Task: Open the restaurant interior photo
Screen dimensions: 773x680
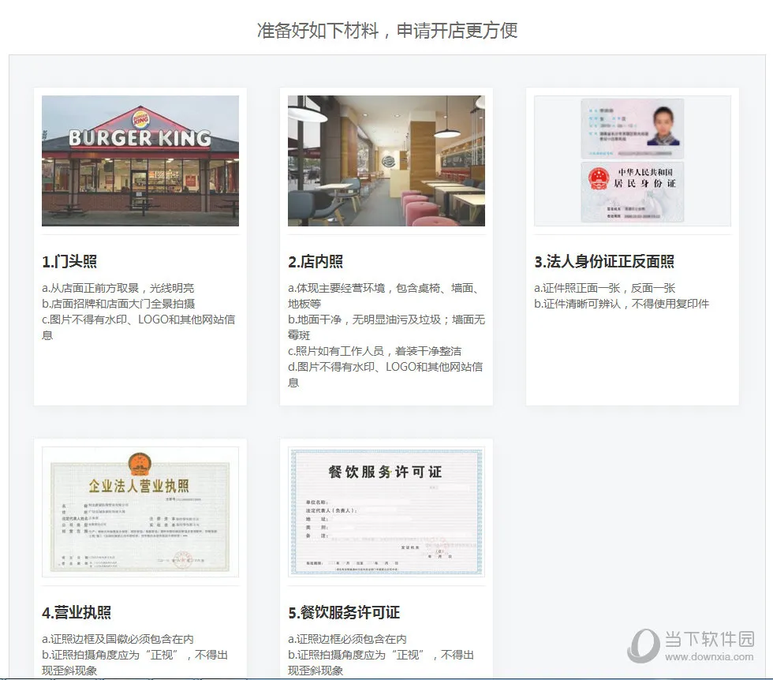Action: pos(386,161)
